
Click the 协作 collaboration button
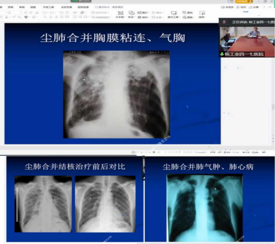pyautogui.click(x=241, y=7)
